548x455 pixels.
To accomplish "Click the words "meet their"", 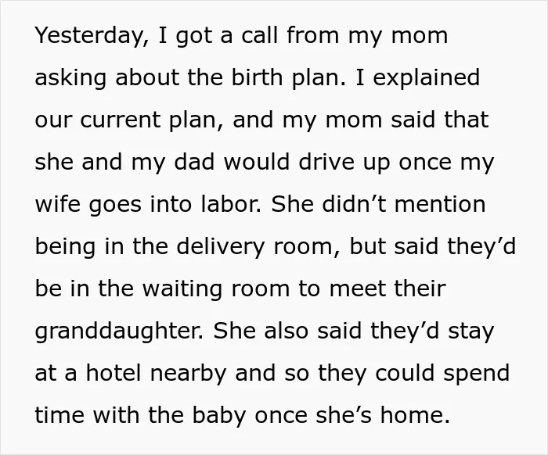I will pos(388,288).
